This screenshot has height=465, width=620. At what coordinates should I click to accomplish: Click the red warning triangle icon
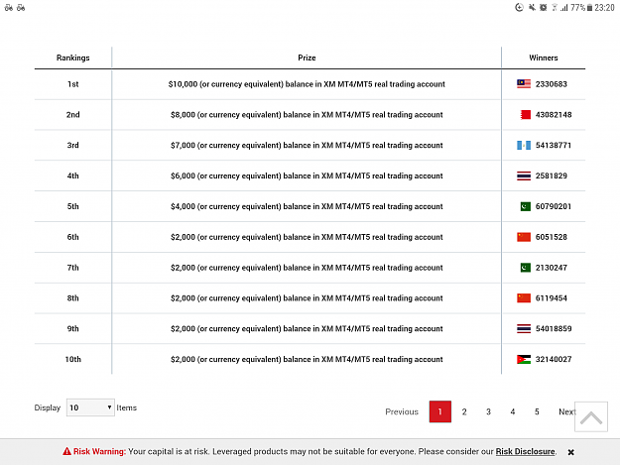pos(66,451)
